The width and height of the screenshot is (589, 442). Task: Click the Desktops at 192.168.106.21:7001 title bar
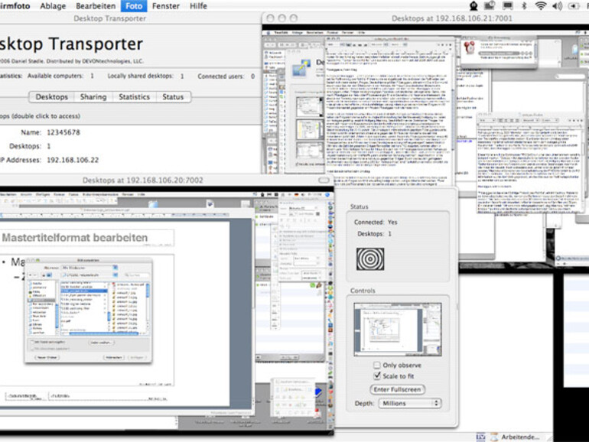(451, 18)
